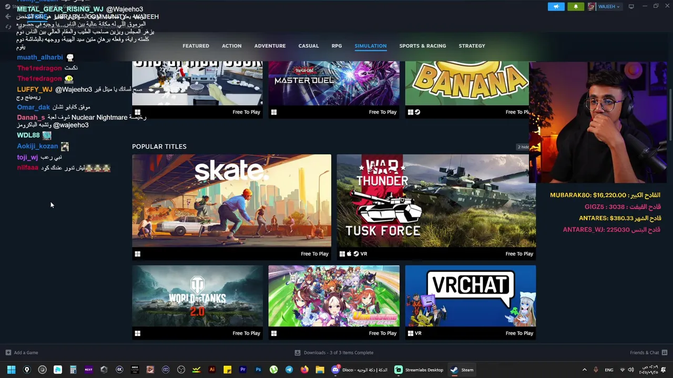Screen dimensions: 673x378
Task: Open the Wi-Fi network tray icon
Action: (623, 370)
